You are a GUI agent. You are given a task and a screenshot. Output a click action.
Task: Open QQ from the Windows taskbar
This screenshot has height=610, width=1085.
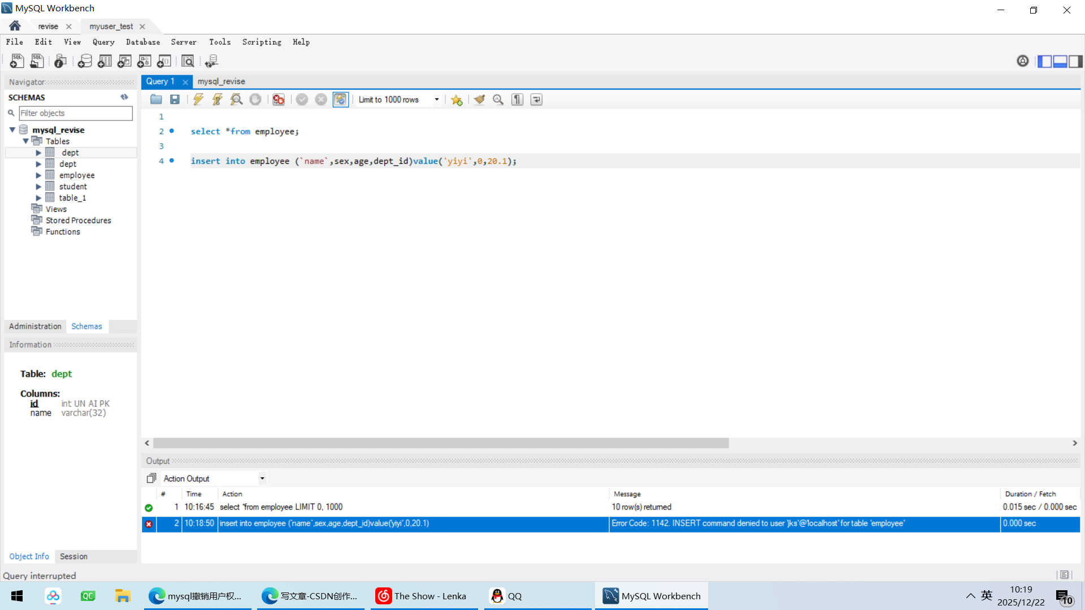coord(506,596)
